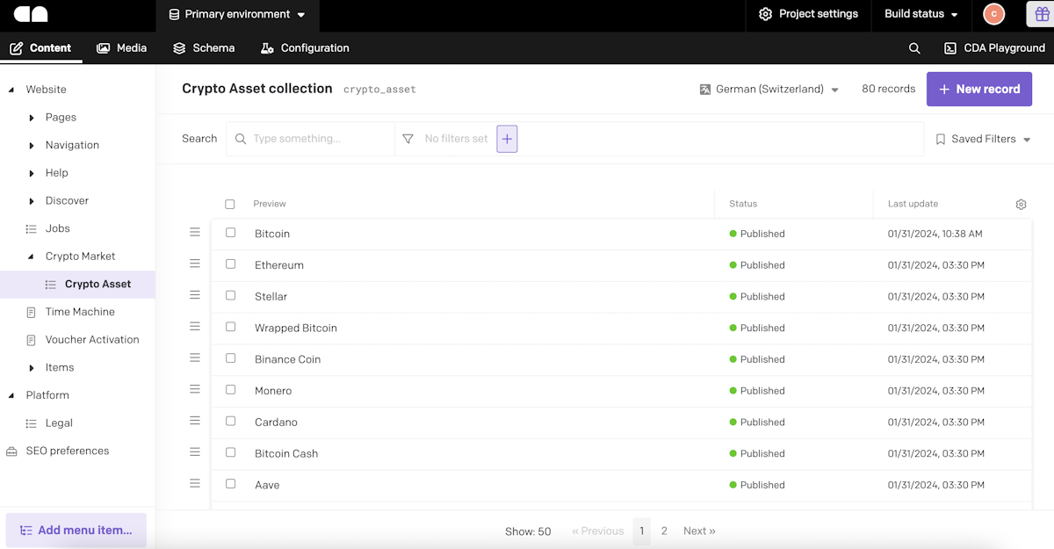Expand the Navigation tree node
The width and height of the screenshot is (1054, 549).
tap(32, 146)
